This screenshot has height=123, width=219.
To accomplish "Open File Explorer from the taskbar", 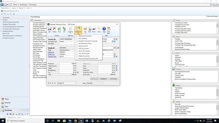I will 59,121.
